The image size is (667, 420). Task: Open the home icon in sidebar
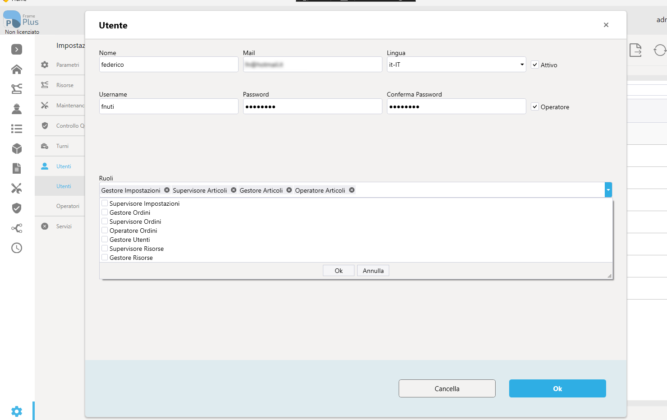tap(17, 69)
